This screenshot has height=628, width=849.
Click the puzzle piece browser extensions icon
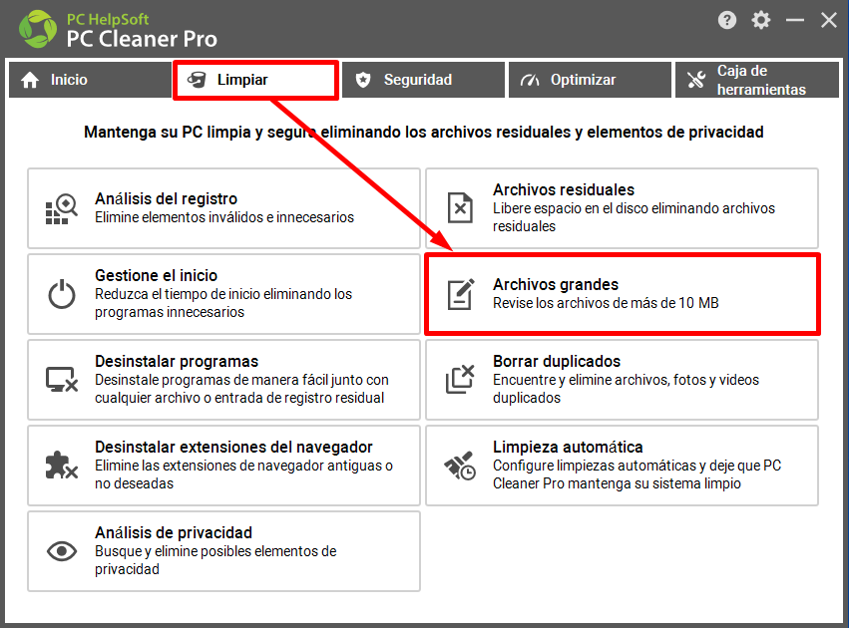(61, 466)
